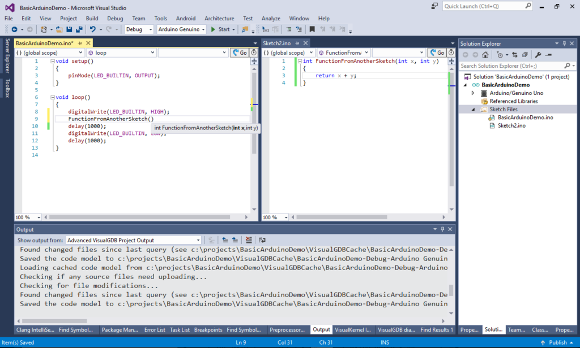This screenshot has height=348, width=580.
Task: Switch to the Sketch2.ino editor tab
Action: 278,42
